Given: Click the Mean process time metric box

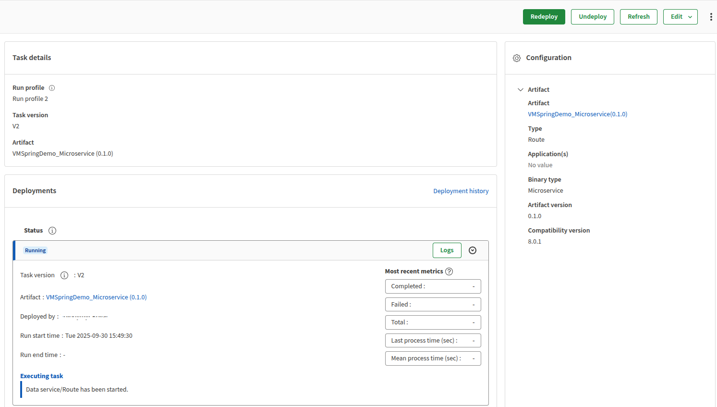Looking at the screenshot, I should pos(433,358).
